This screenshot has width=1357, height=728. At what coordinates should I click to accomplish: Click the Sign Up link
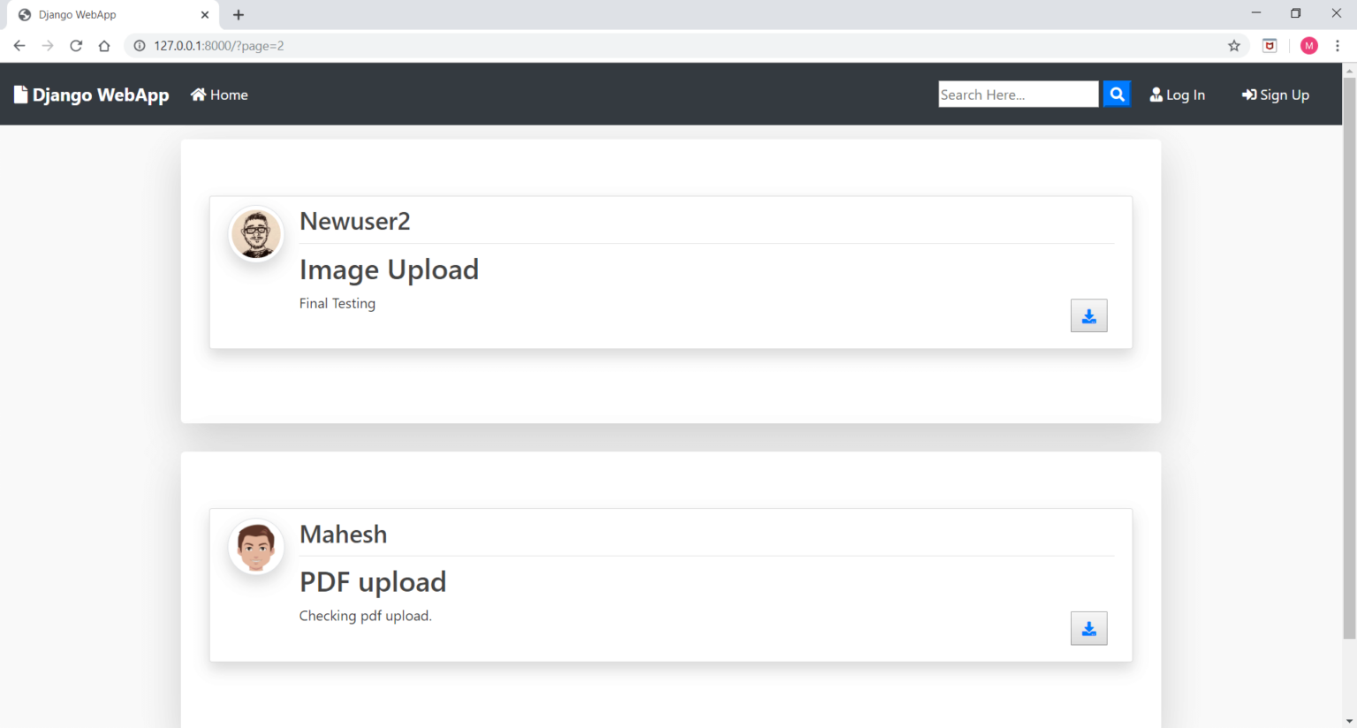point(1283,94)
